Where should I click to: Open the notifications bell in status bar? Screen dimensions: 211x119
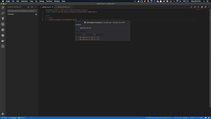[209, 118]
